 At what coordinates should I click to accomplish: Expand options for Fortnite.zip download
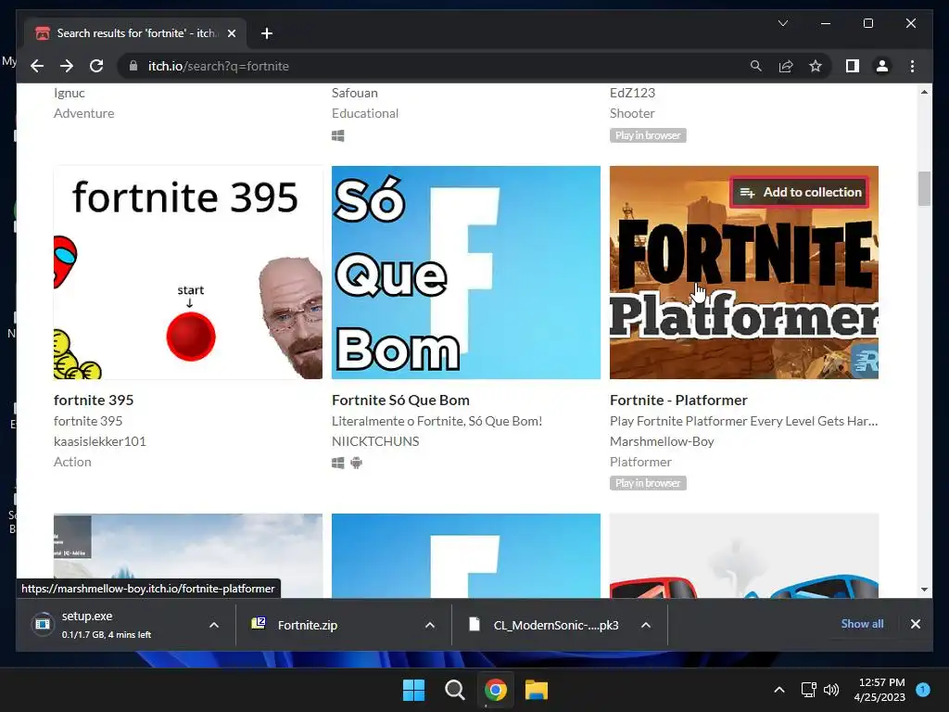430,625
